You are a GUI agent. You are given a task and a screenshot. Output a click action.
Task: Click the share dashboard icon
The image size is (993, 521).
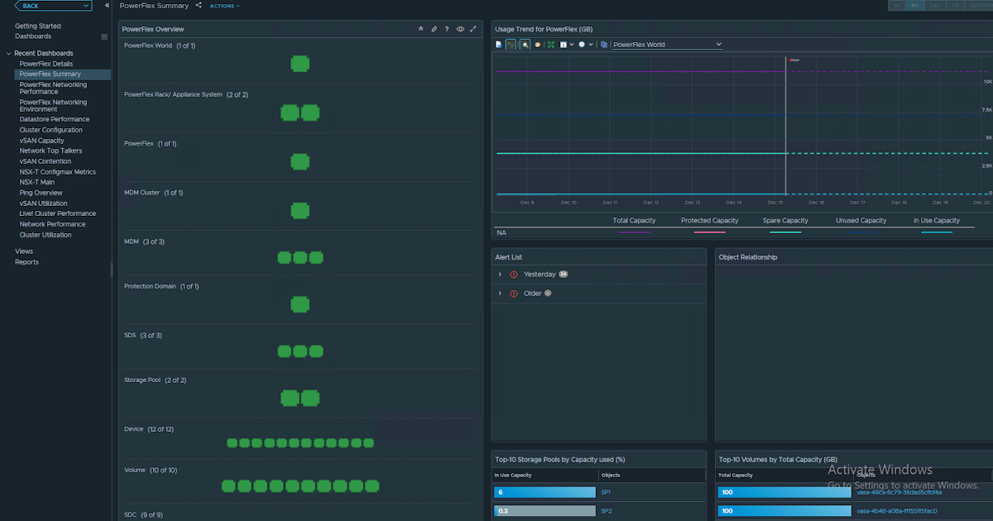point(199,6)
